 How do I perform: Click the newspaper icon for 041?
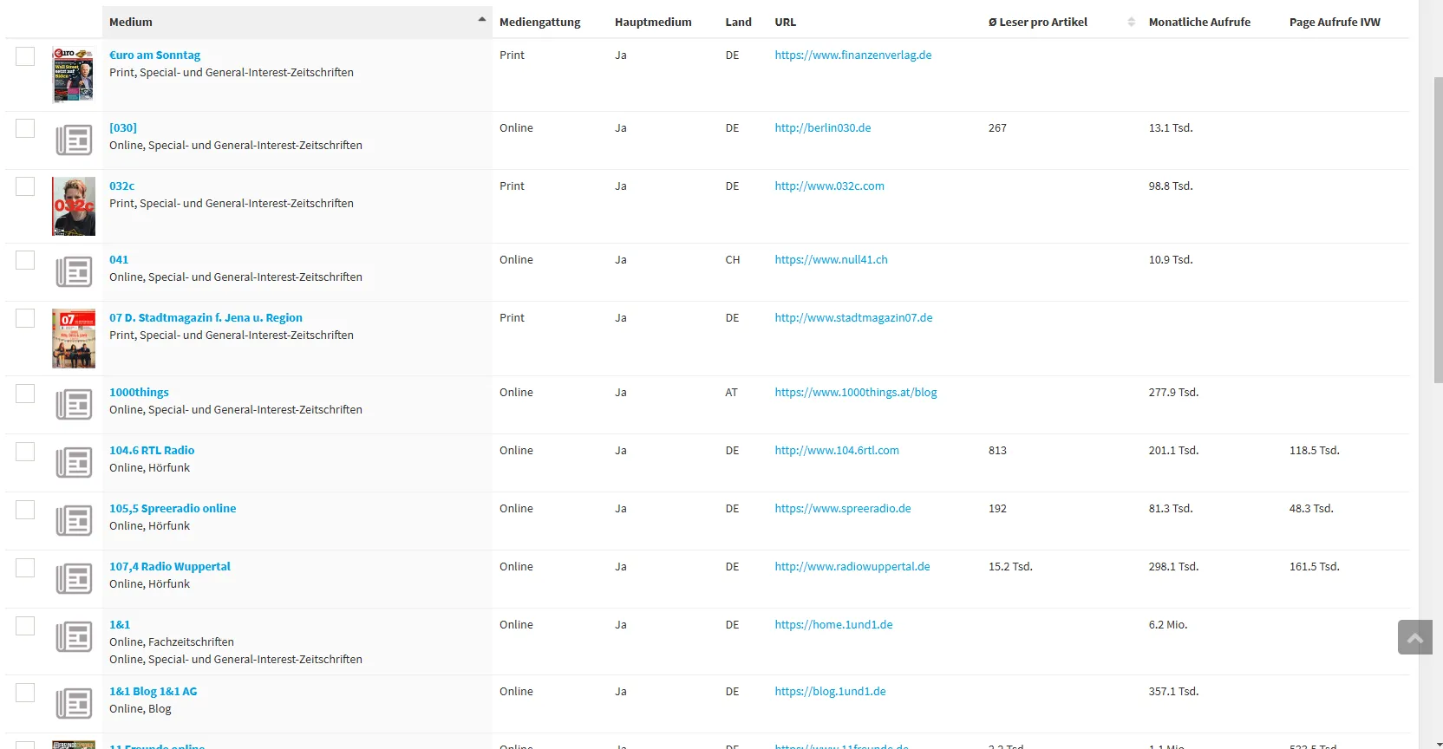74,271
